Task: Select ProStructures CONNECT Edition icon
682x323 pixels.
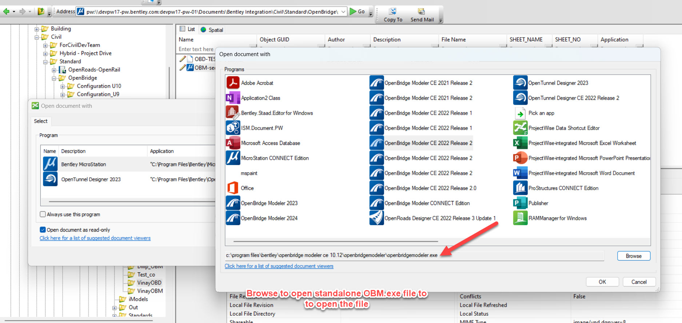Action: coord(520,188)
